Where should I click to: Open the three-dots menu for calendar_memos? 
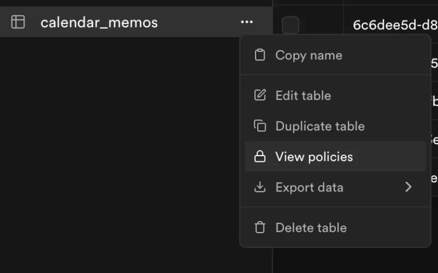pos(246,22)
